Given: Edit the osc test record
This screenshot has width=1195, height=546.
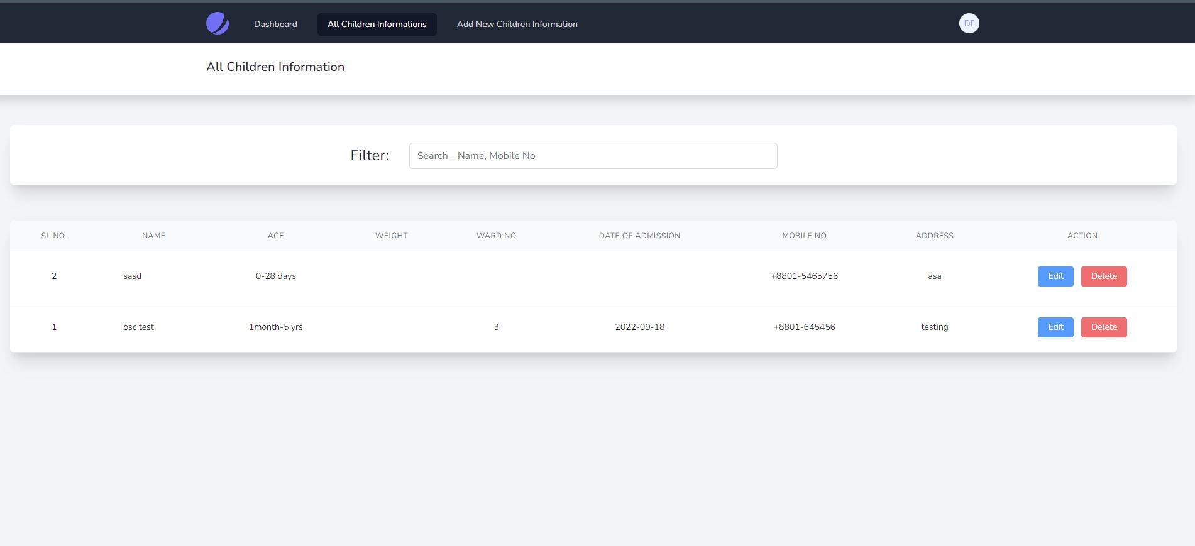Looking at the screenshot, I should [1055, 327].
